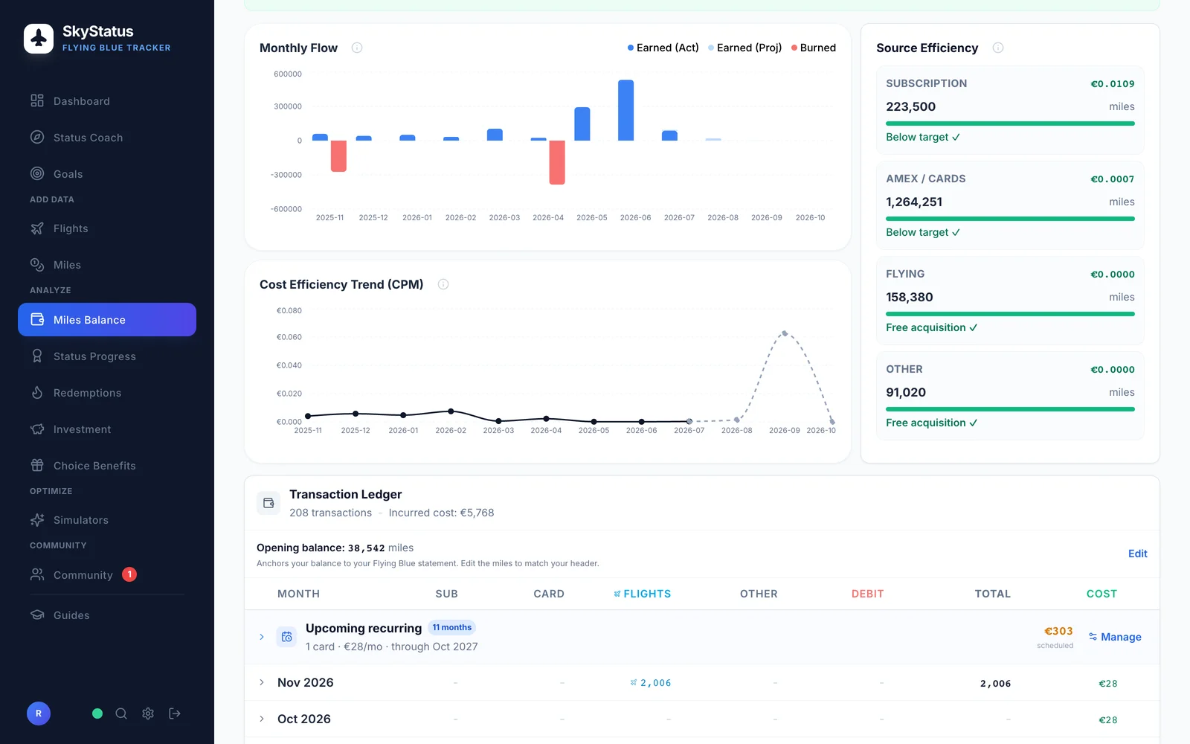Image resolution: width=1190 pixels, height=744 pixels.
Task: Click the Investment piggy bank icon
Action: tap(37, 429)
